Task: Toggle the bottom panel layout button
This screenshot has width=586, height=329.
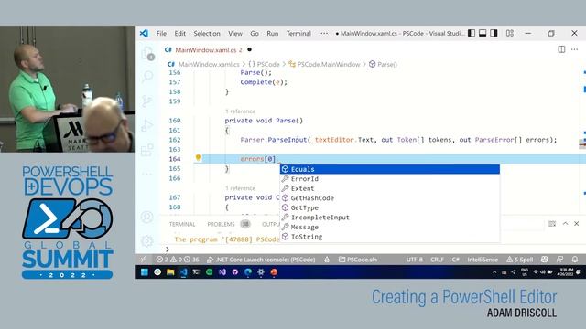Action: click(x=483, y=33)
